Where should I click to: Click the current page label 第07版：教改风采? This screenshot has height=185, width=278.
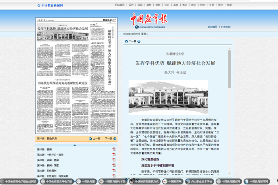point(47,139)
